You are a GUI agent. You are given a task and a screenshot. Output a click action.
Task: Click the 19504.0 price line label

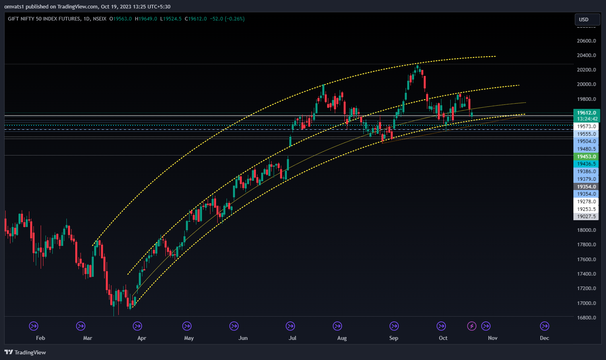586,141
